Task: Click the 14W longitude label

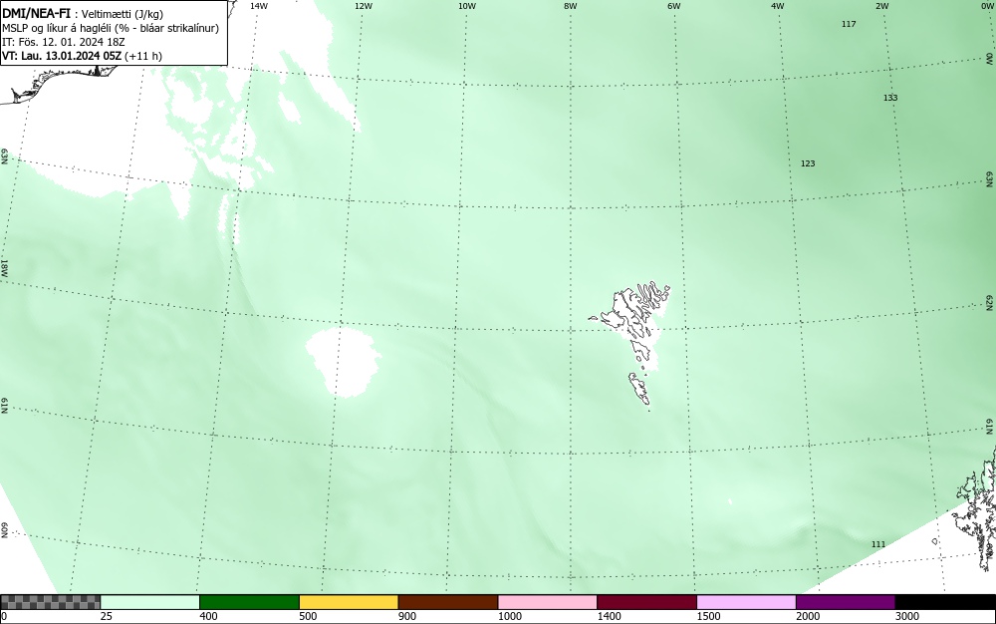Action: [x=259, y=6]
